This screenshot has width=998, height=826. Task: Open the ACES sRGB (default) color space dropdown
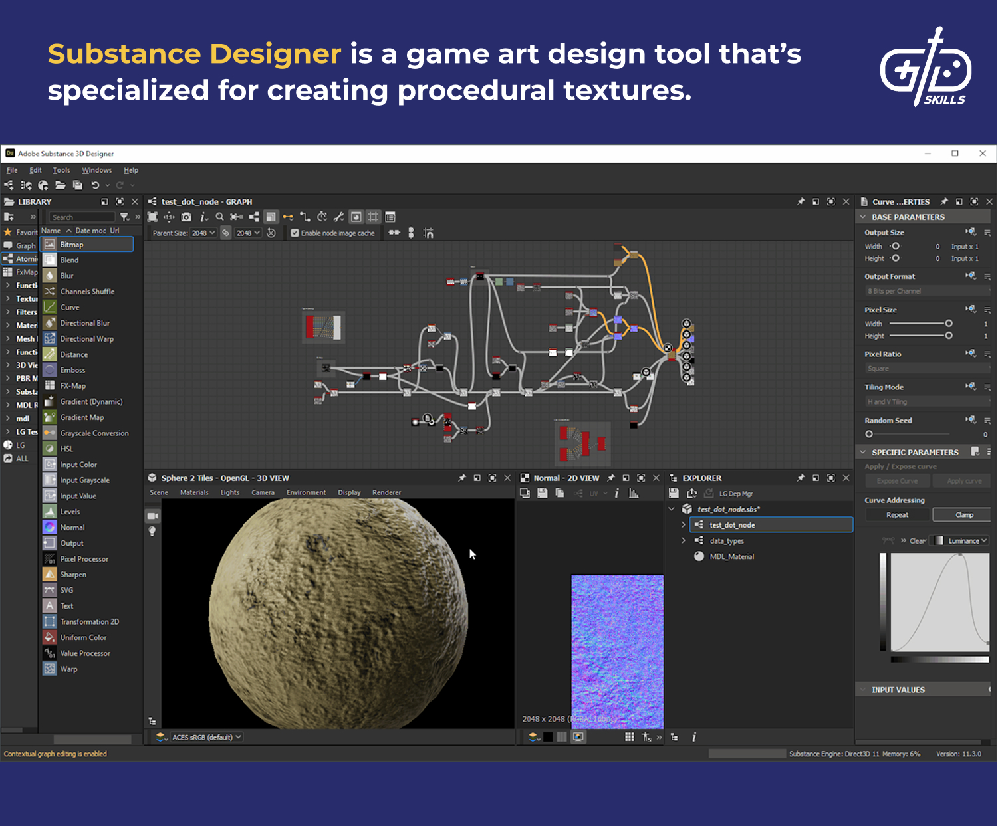coord(207,737)
